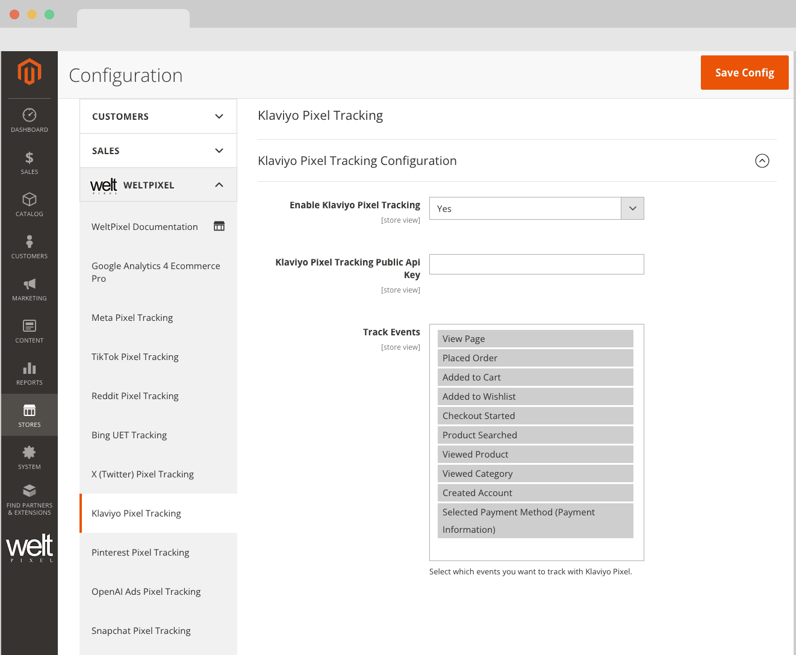
Task: Click the browser tab at the top
Action: click(133, 18)
